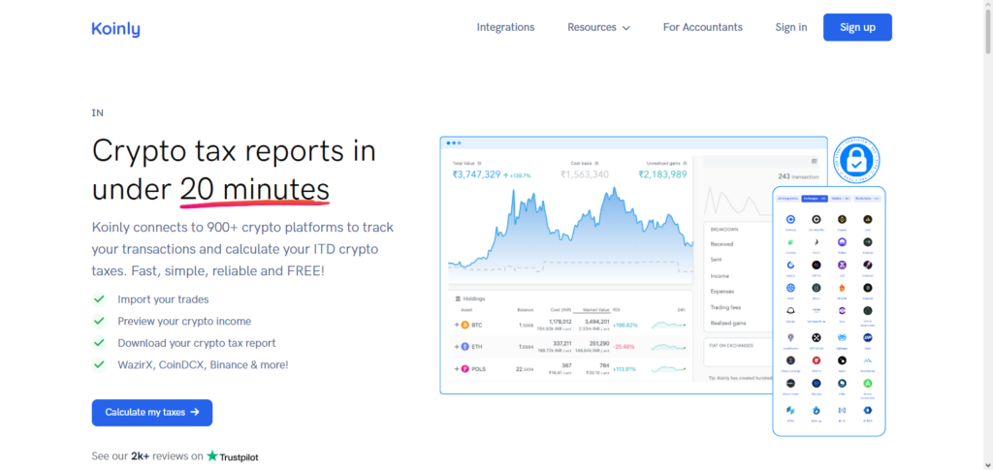Click the checkmark beside Preview your crypto income

(x=98, y=321)
